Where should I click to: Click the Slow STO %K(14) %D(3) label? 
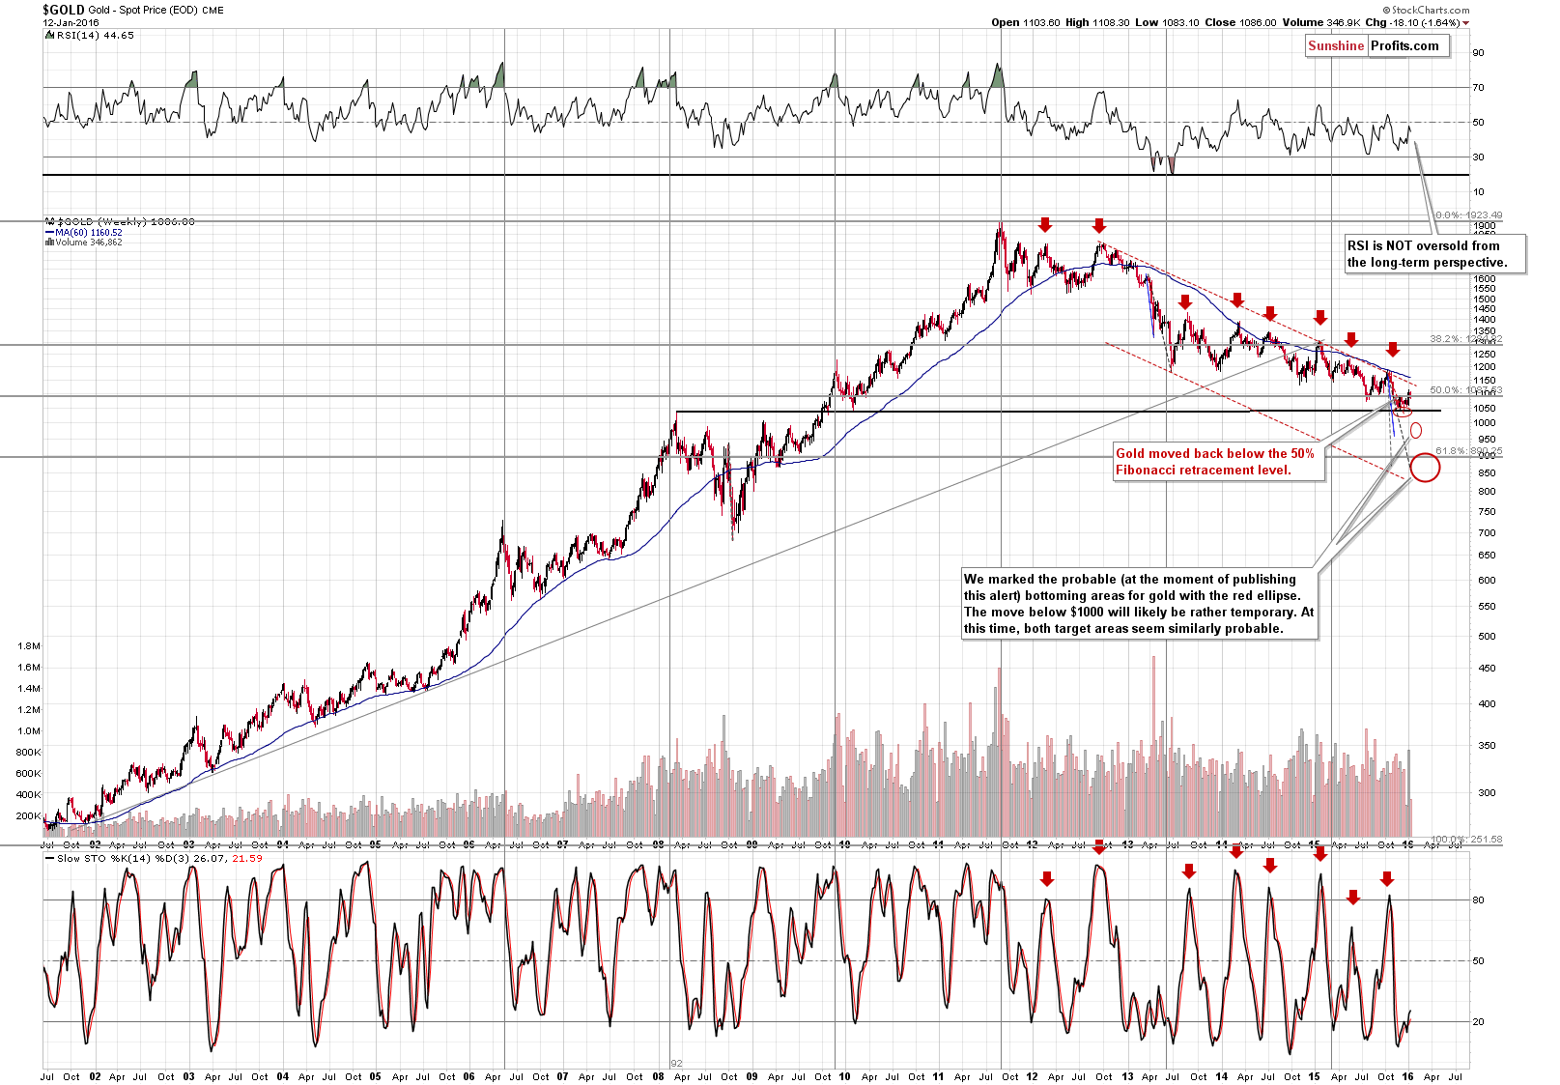[154, 858]
